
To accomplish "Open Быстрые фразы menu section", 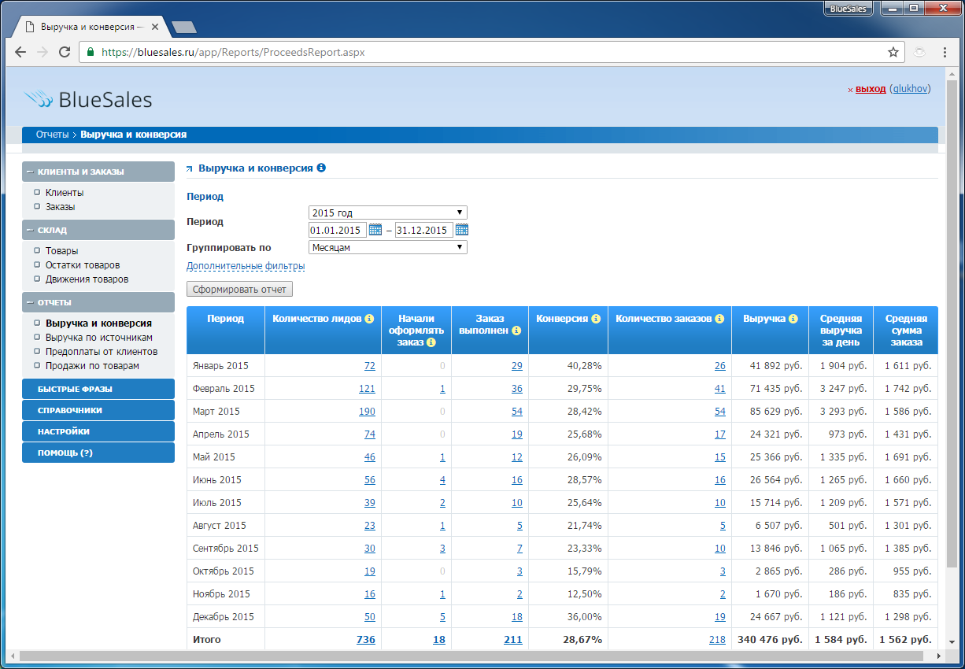I will [x=98, y=389].
